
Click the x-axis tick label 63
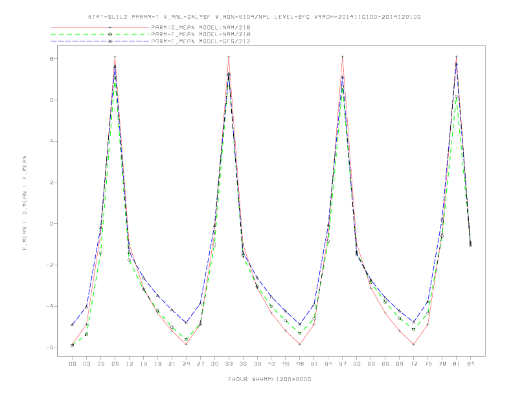371,364
